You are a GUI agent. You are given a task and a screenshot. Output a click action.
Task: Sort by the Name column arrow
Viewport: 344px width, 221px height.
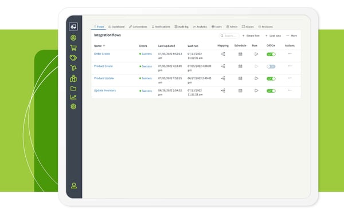click(x=104, y=46)
